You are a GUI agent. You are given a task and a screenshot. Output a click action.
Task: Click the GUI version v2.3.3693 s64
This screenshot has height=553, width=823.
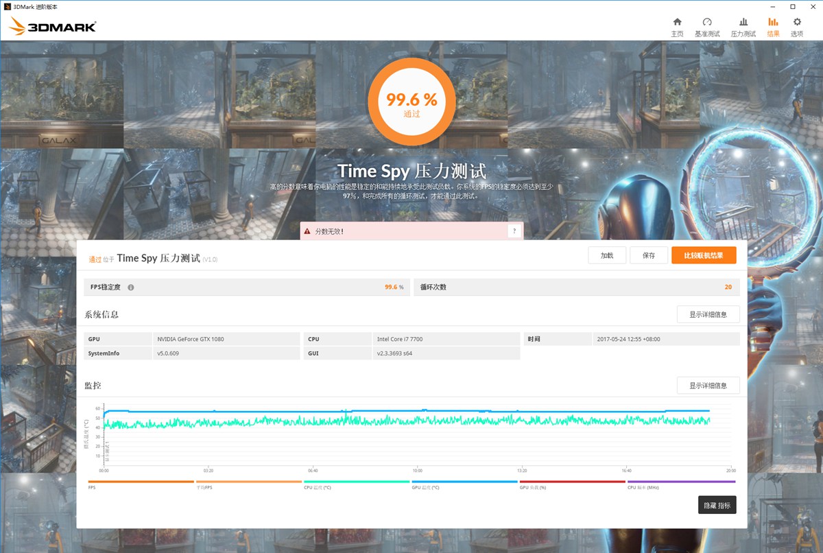click(394, 353)
